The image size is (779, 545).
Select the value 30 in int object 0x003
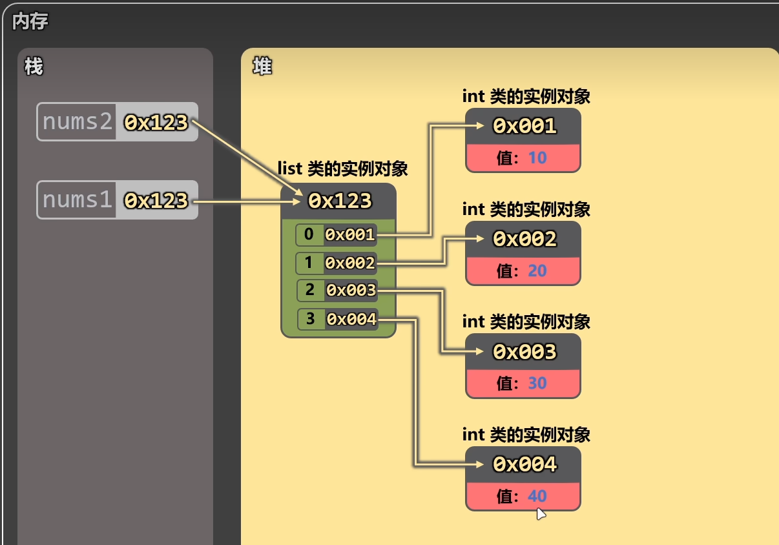pos(537,383)
